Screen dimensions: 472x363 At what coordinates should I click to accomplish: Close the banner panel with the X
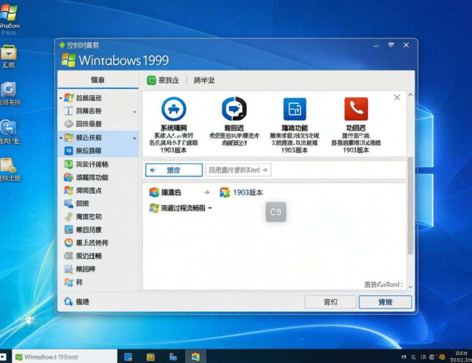[x=397, y=97]
